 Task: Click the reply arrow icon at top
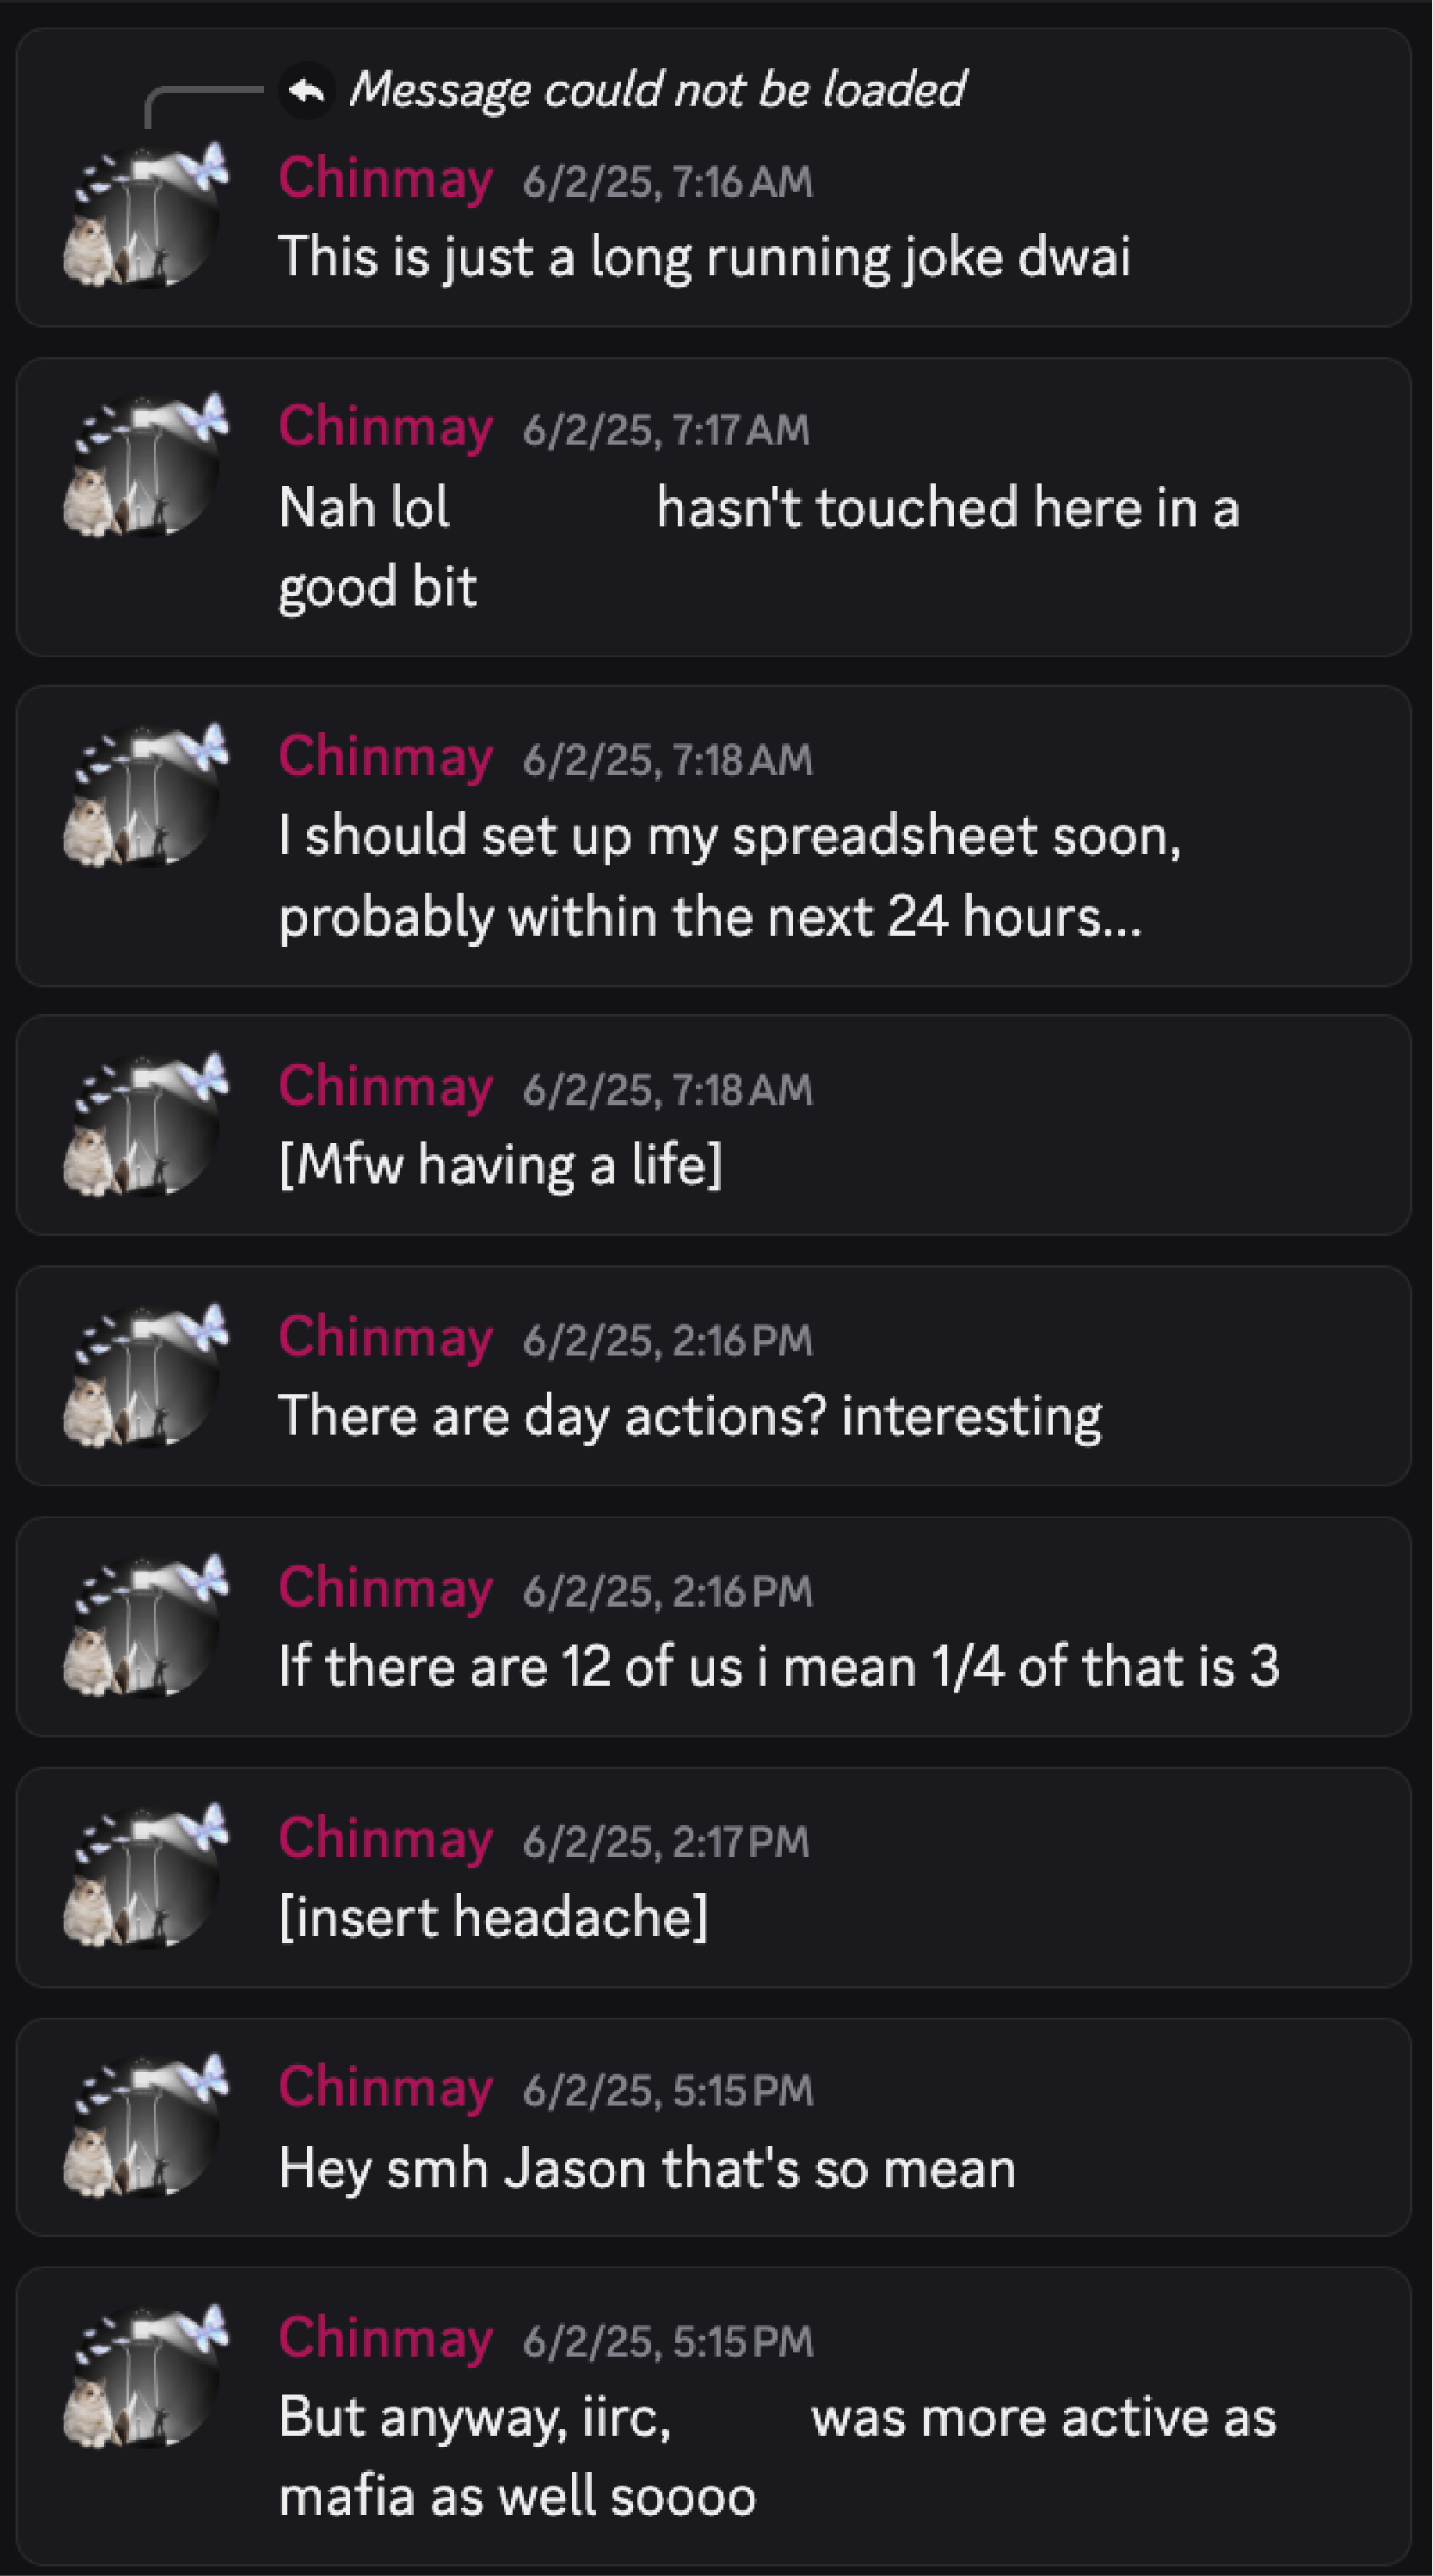click(x=306, y=90)
